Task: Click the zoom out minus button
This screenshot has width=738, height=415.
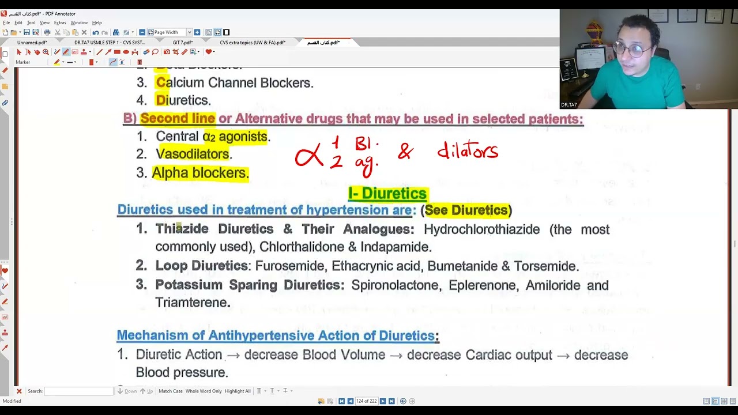Action: [x=142, y=32]
